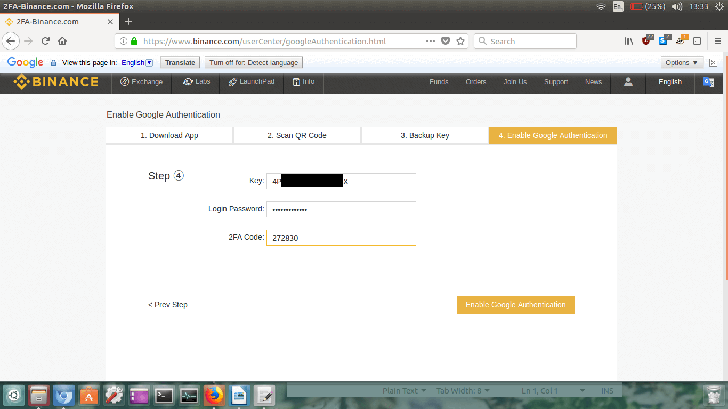Open the Text Editor in the dock
The height and width of the screenshot is (409, 728).
pyautogui.click(x=264, y=396)
